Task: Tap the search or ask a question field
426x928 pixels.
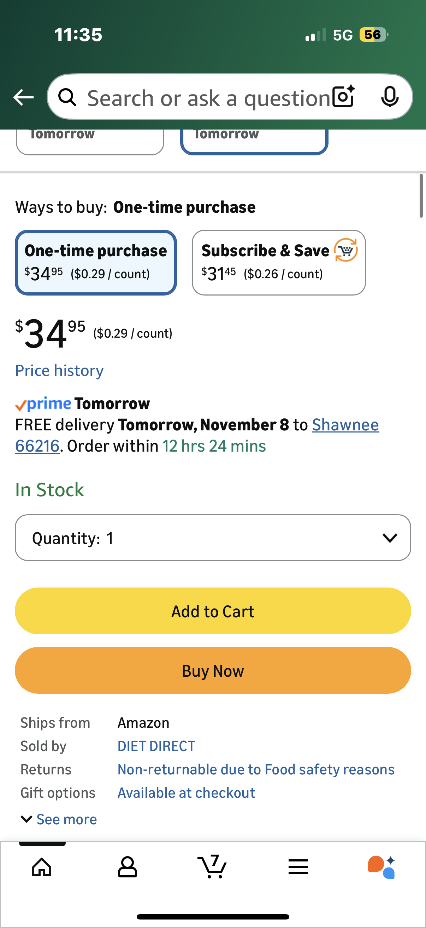Action: point(208,98)
